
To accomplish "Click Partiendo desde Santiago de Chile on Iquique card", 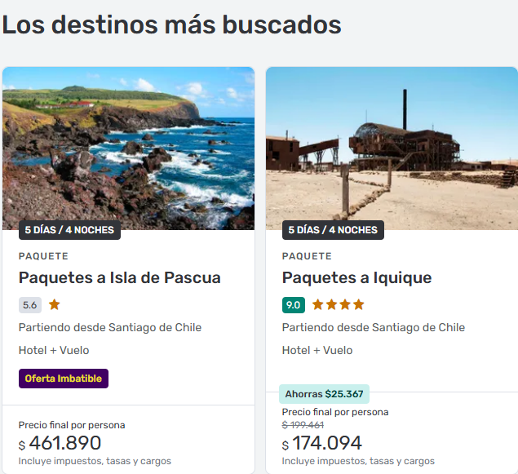I will pyautogui.click(x=374, y=327).
